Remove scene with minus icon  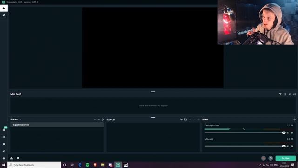pos(99,119)
